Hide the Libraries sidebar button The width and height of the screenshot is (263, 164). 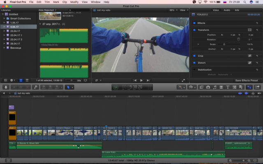[6, 80]
